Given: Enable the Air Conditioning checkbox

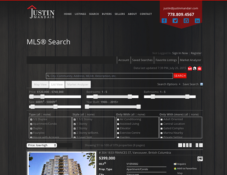Looking at the screenshot, I should 118,119.
